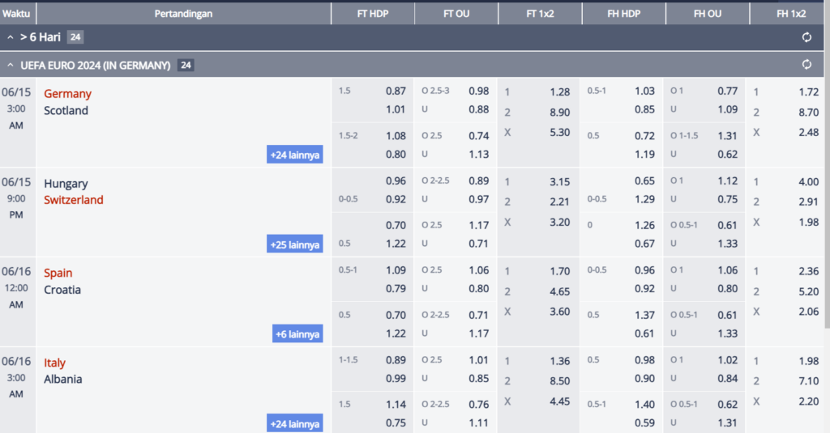Click the Waktu column header
This screenshot has width=830, height=433.
(18, 14)
